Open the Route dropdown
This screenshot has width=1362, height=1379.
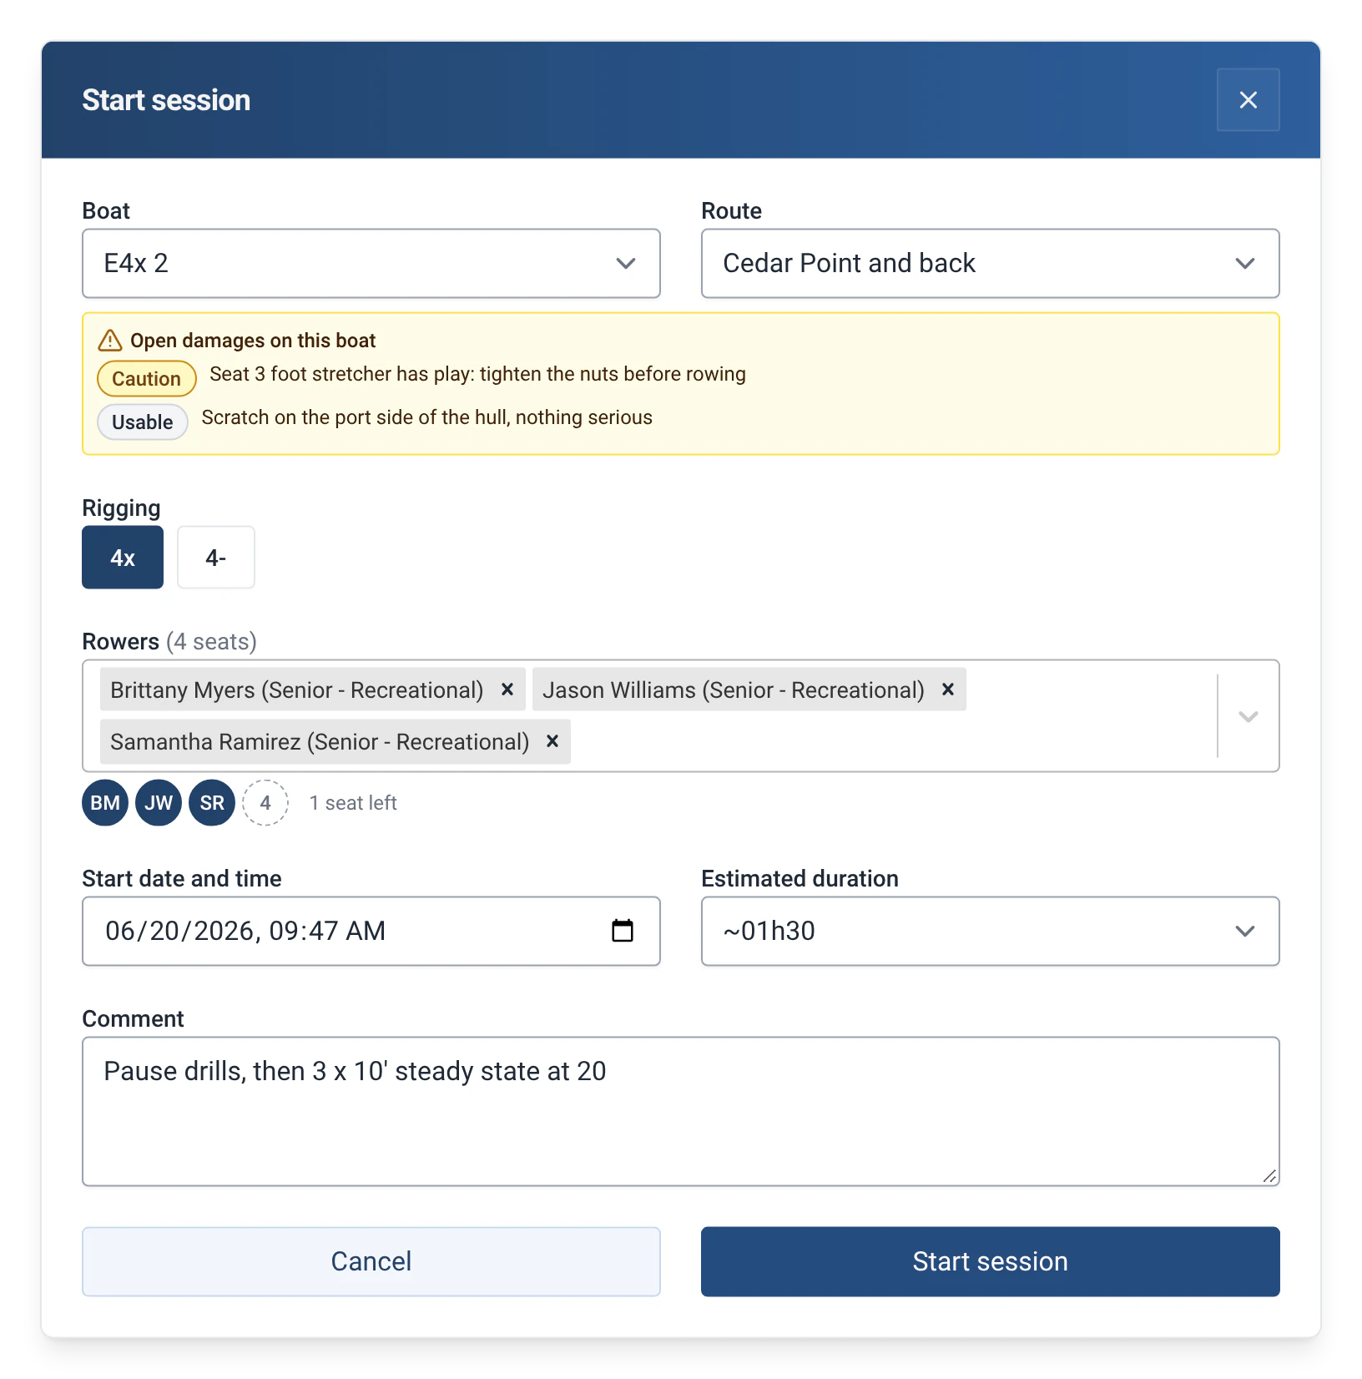pyautogui.click(x=991, y=264)
